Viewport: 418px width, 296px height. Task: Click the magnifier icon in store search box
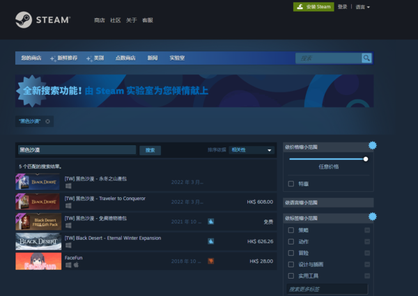pos(366,58)
